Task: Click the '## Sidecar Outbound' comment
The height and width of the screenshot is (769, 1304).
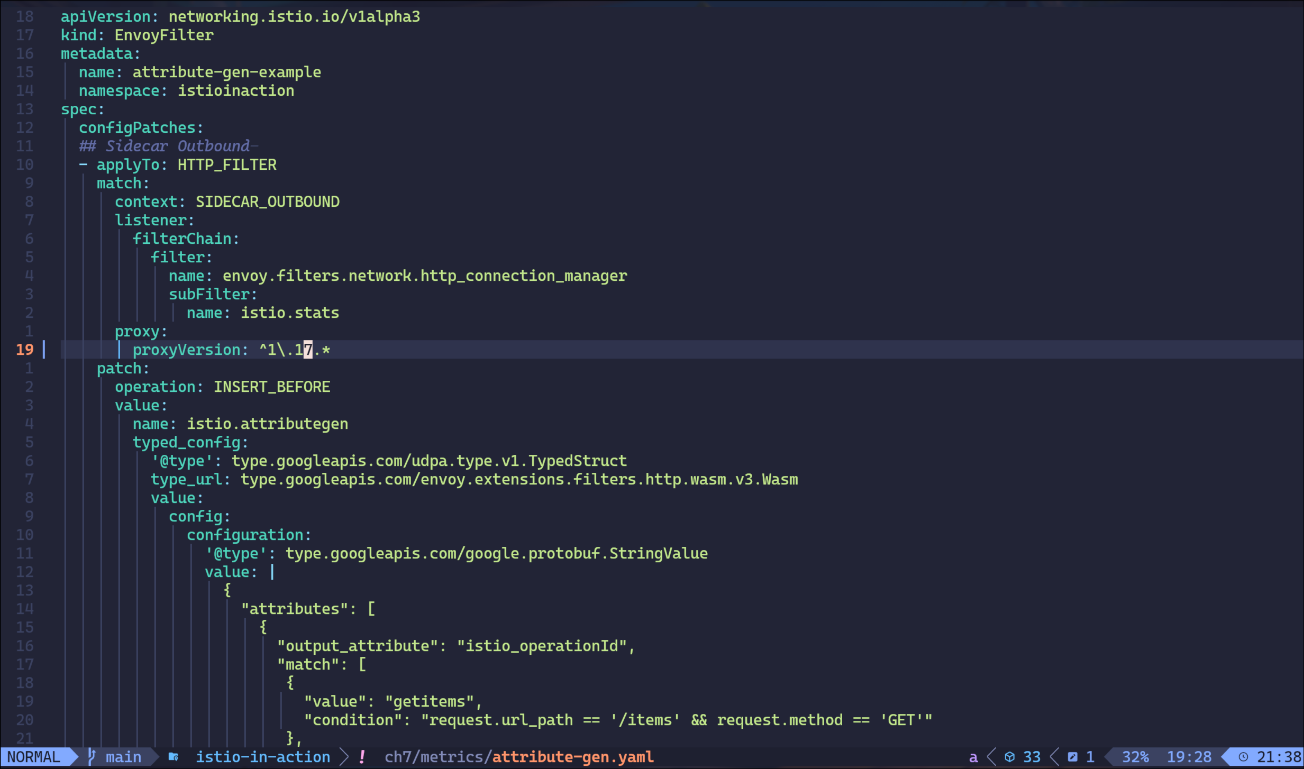Action: [x=165, y=146]
